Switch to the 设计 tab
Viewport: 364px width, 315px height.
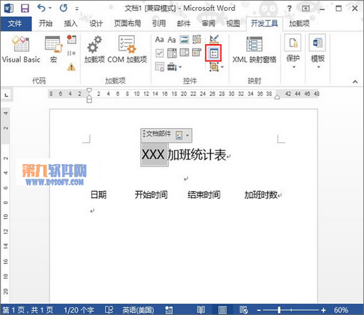coord(96,24)
